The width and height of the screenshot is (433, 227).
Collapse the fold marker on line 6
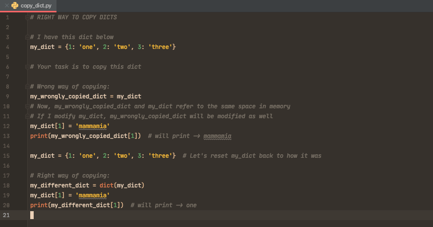click(27, 67)
